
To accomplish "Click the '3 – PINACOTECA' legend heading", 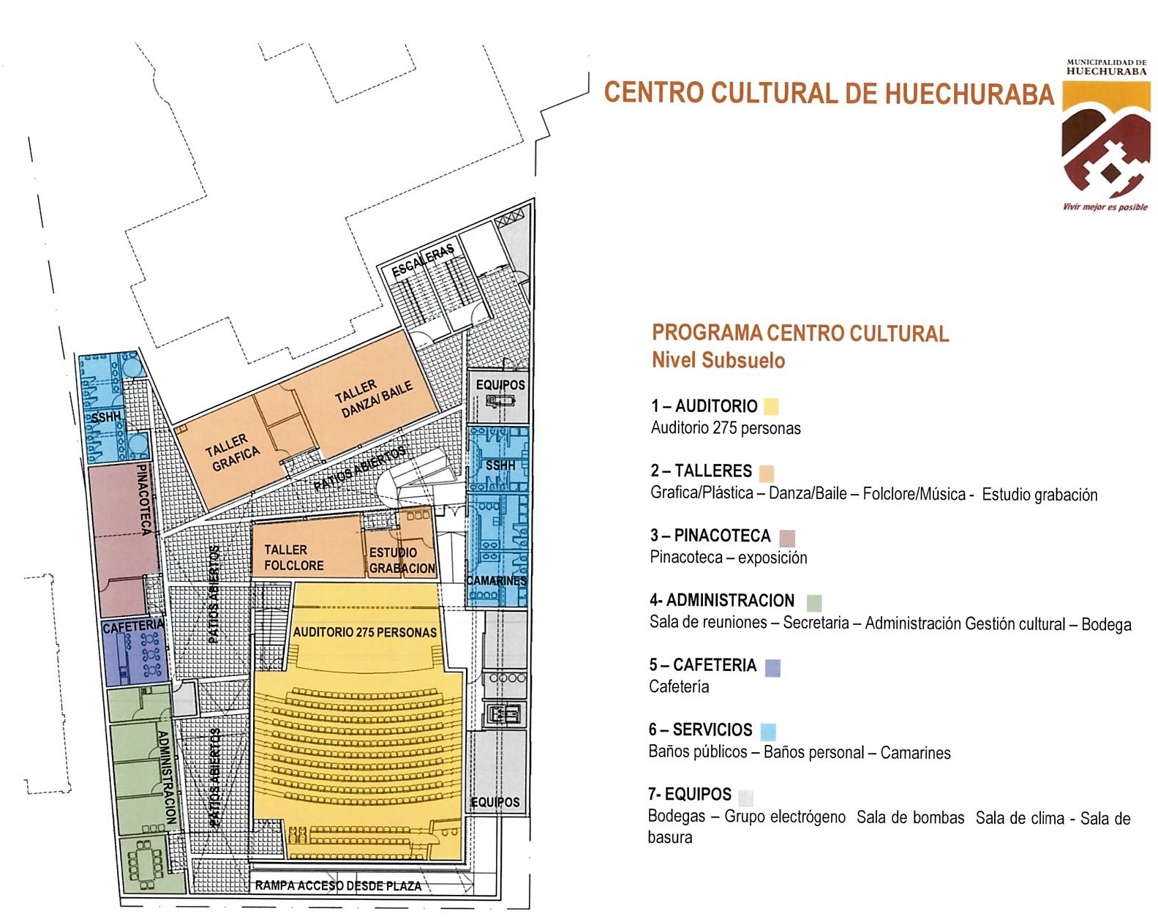I will [x=711, y=536].
